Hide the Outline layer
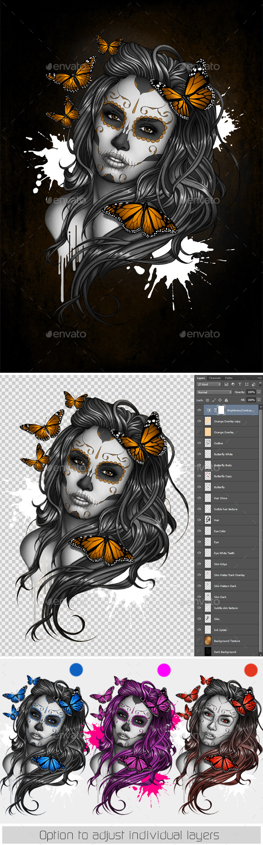The image size is (263, 845). (x=199, y=443)
